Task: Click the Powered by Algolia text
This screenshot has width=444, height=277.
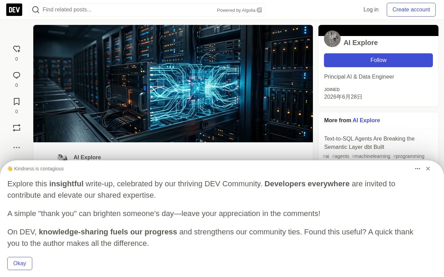Action: click(236, 10)
